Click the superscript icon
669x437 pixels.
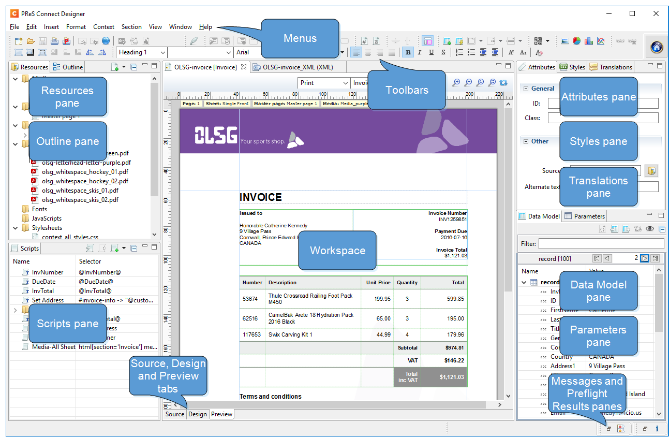point(511,52)
